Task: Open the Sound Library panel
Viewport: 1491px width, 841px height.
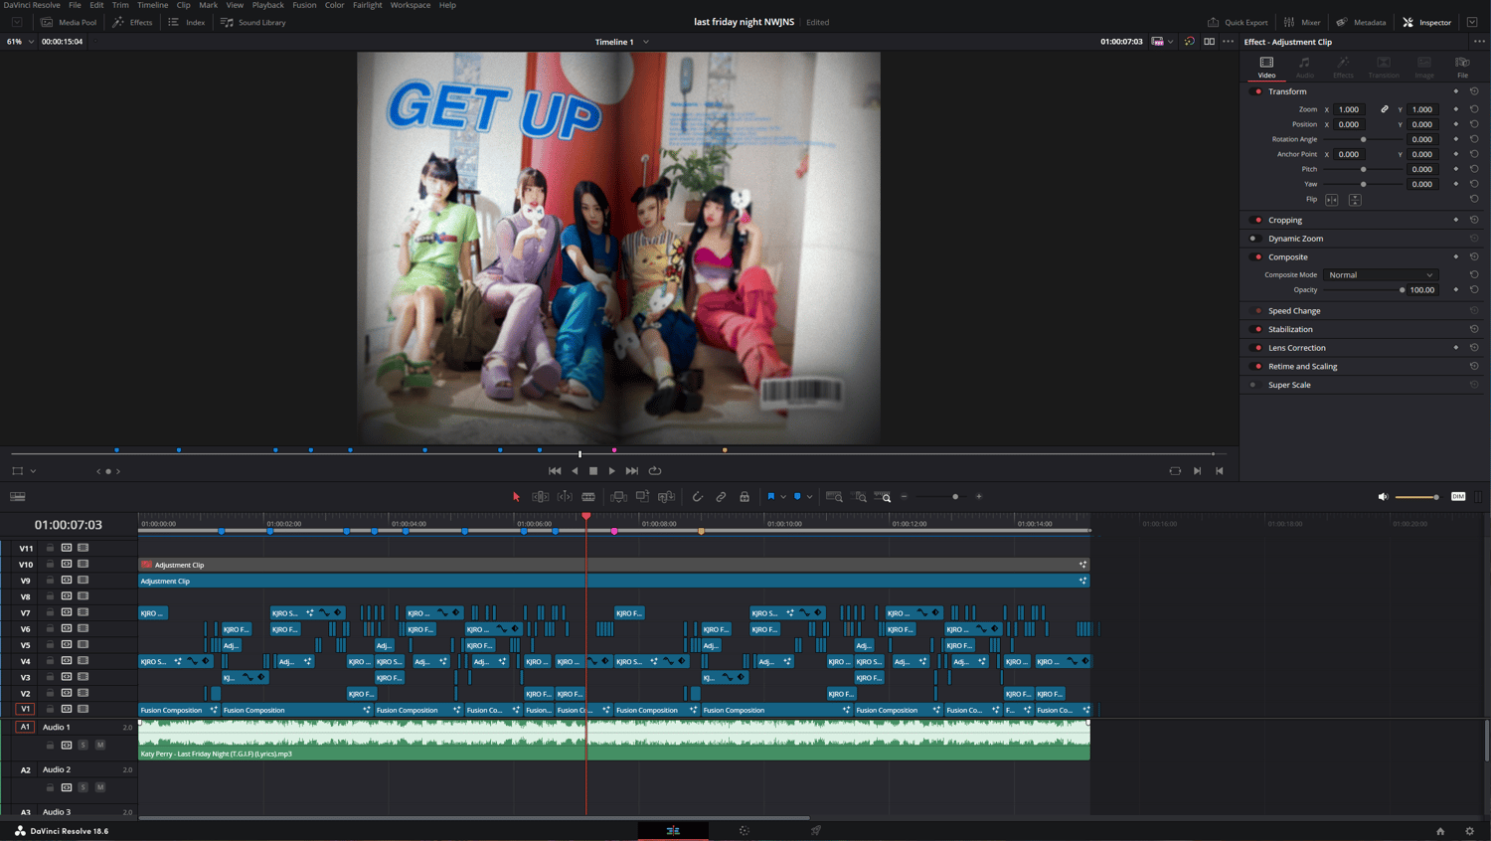Action: pos(253,22)
